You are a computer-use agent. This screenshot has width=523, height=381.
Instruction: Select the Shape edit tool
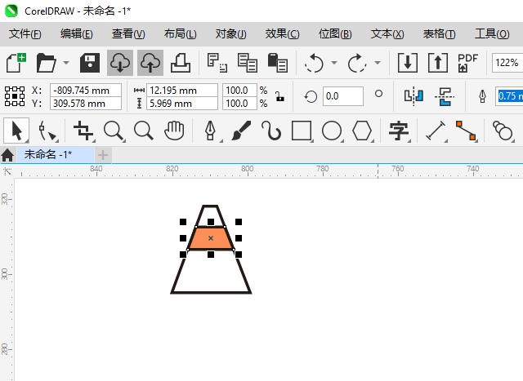[x=47, y=131]
